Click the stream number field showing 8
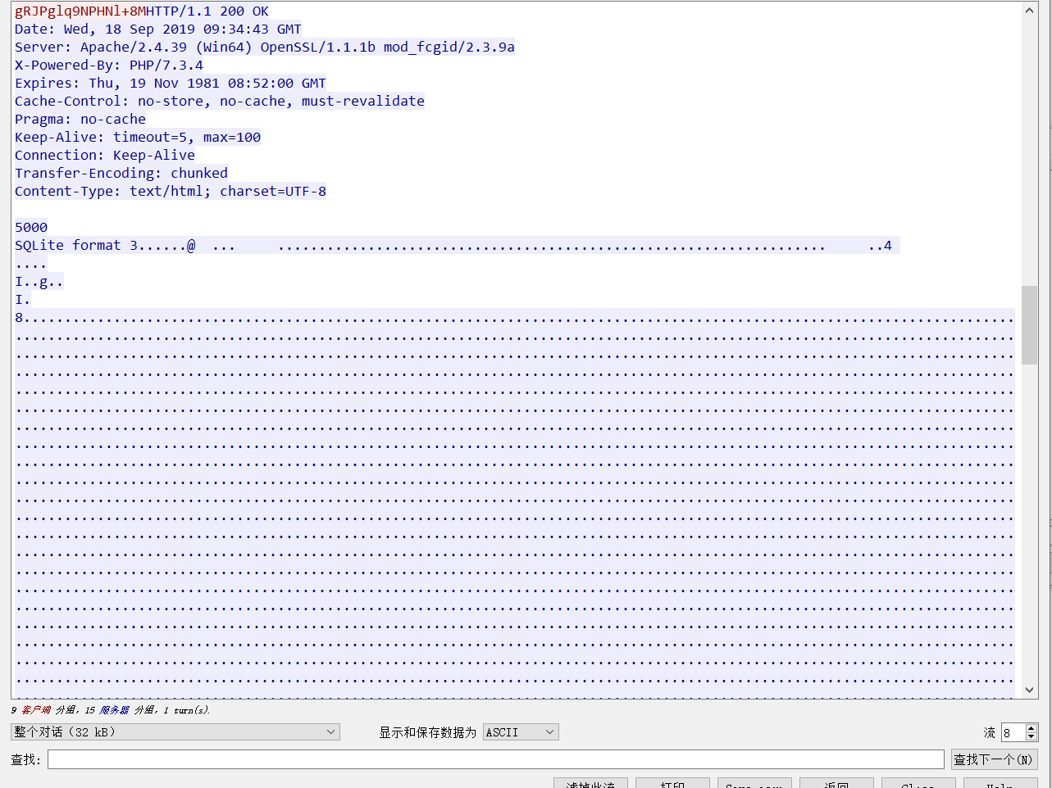1052x788 pixels. pos(1013,732)
